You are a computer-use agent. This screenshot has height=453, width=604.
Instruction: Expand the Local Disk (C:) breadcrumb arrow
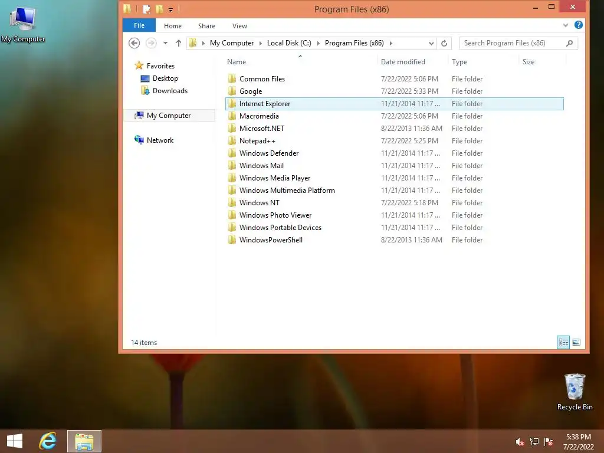(x=318, y=43)
